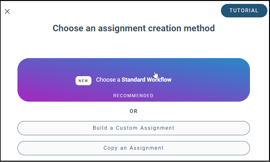Close the assignment creation dialog

coord(7,12)
